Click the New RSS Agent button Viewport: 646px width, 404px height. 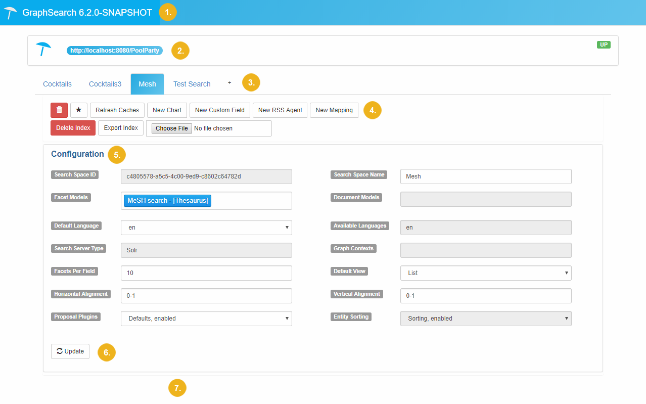280,110
